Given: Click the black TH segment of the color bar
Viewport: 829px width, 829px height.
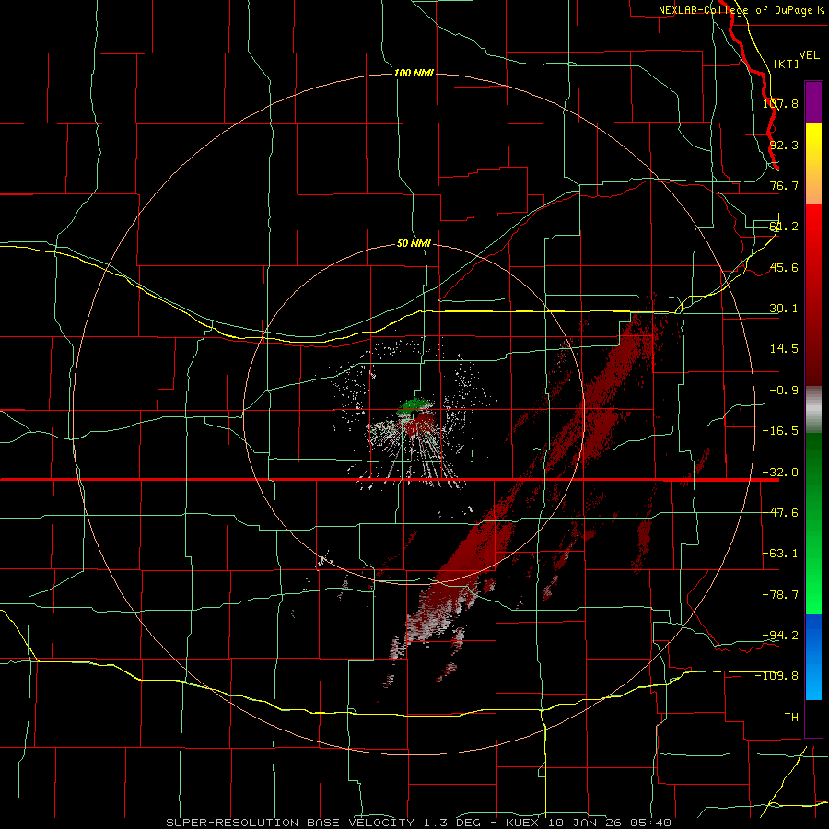Looking at the screenshot, I should (x=813, y=718).
